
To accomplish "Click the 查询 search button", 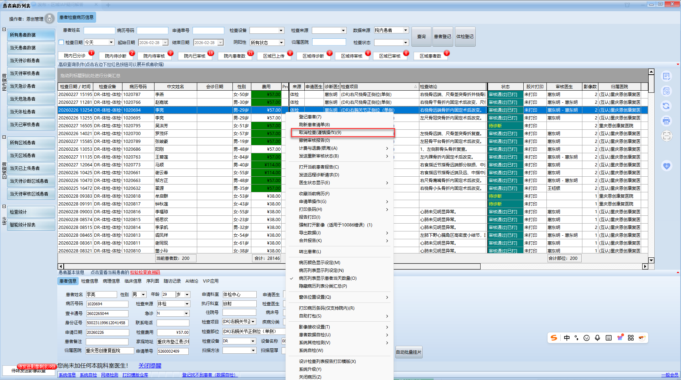I will coord(421,37).
